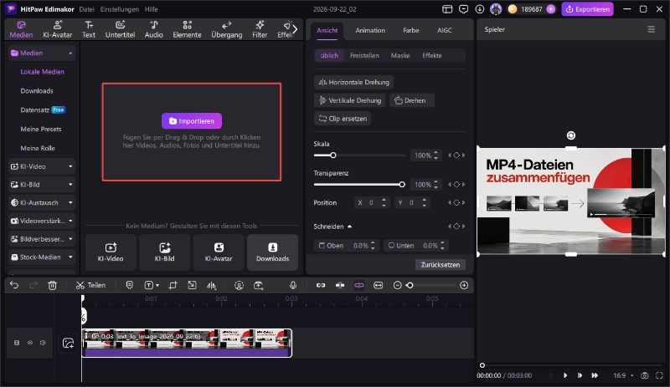
Task: Expand the Videoverstärk... sidebar section
Action: pos(42,221)
